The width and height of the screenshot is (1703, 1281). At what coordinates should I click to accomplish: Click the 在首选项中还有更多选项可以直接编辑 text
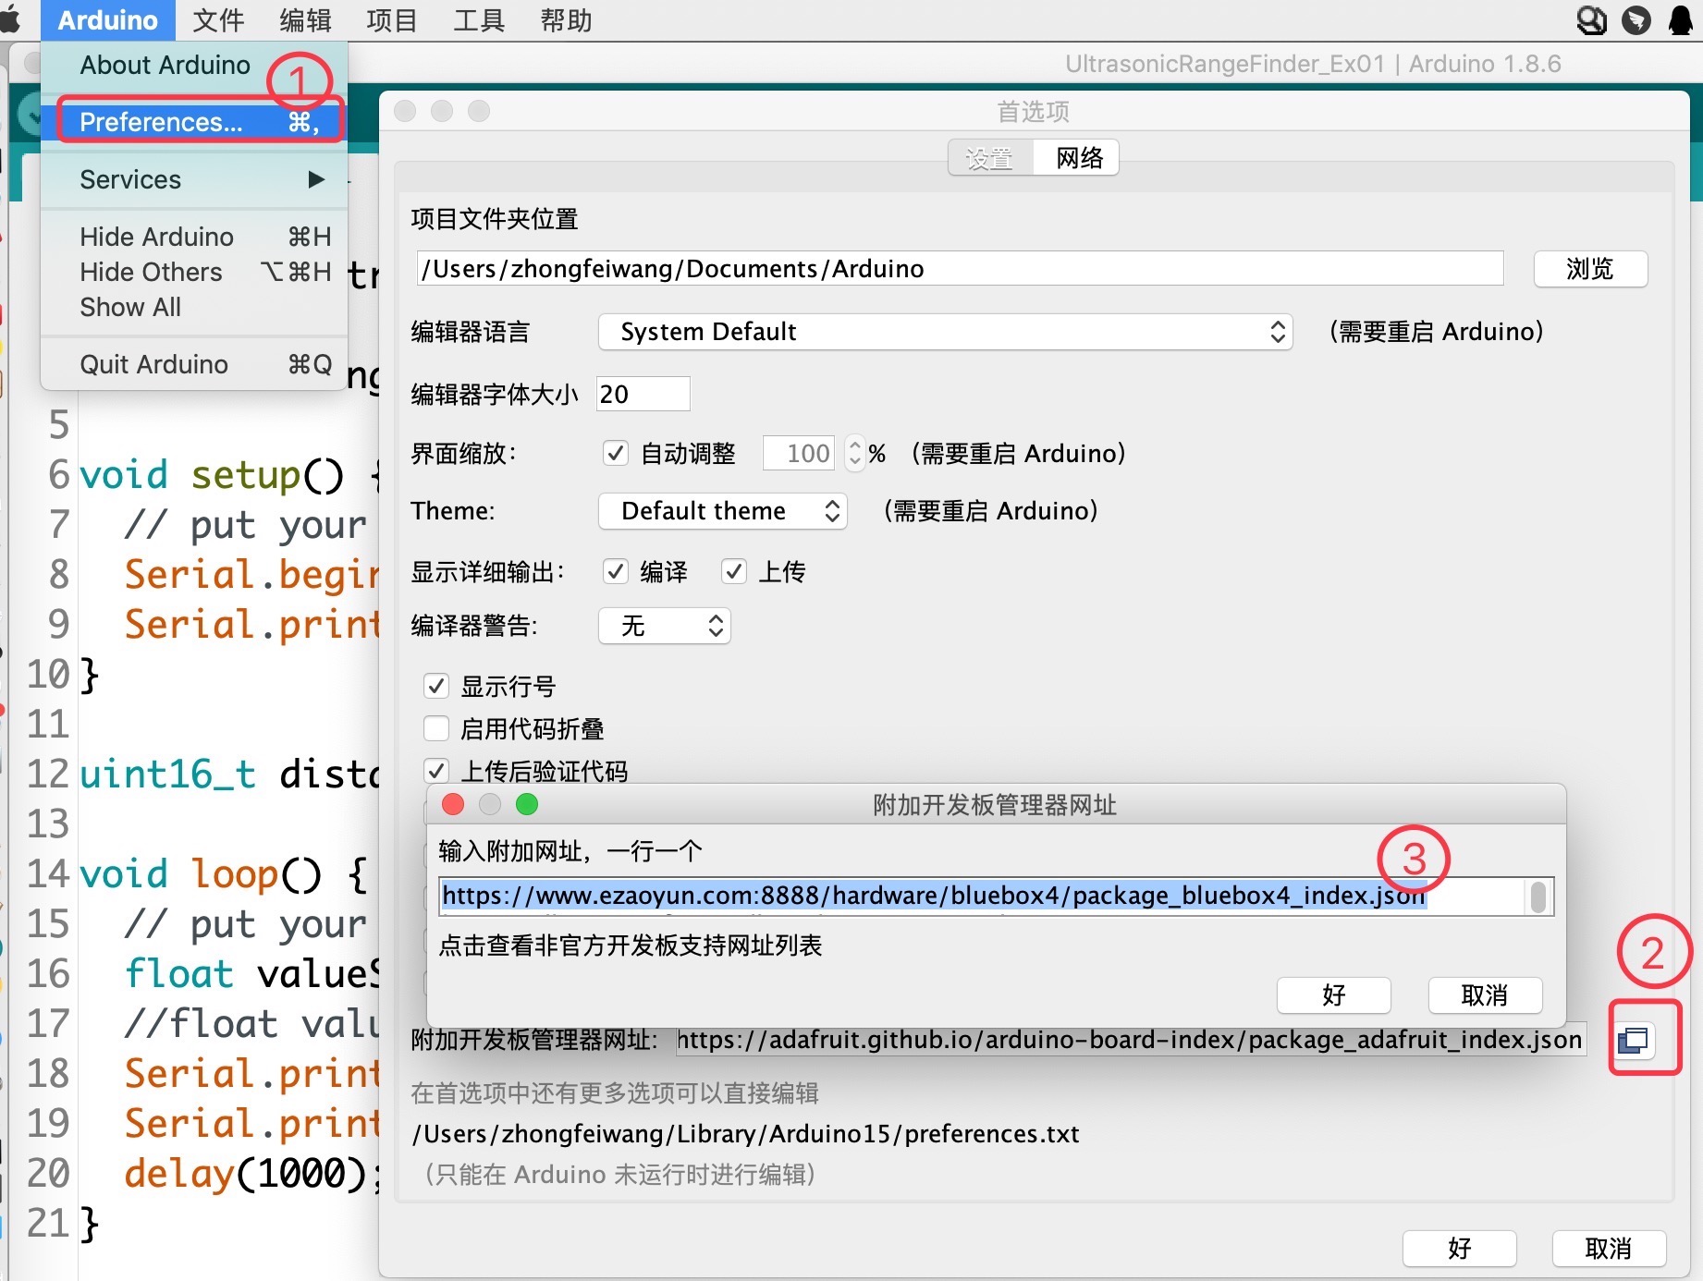pyautogui.click(x=615, y=1093)
